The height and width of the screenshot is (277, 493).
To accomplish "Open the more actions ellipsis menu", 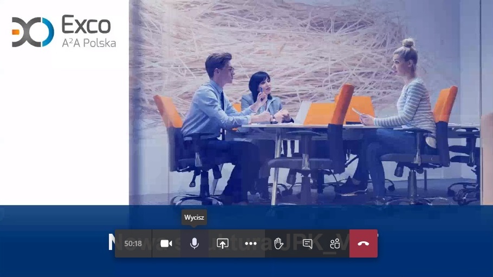I will pos(251,243).
